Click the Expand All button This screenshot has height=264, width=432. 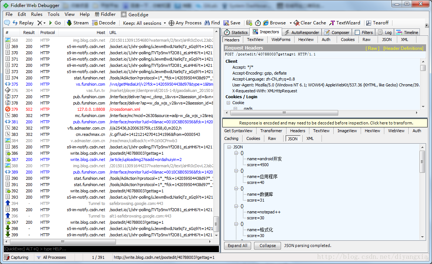tap(237, 246)
